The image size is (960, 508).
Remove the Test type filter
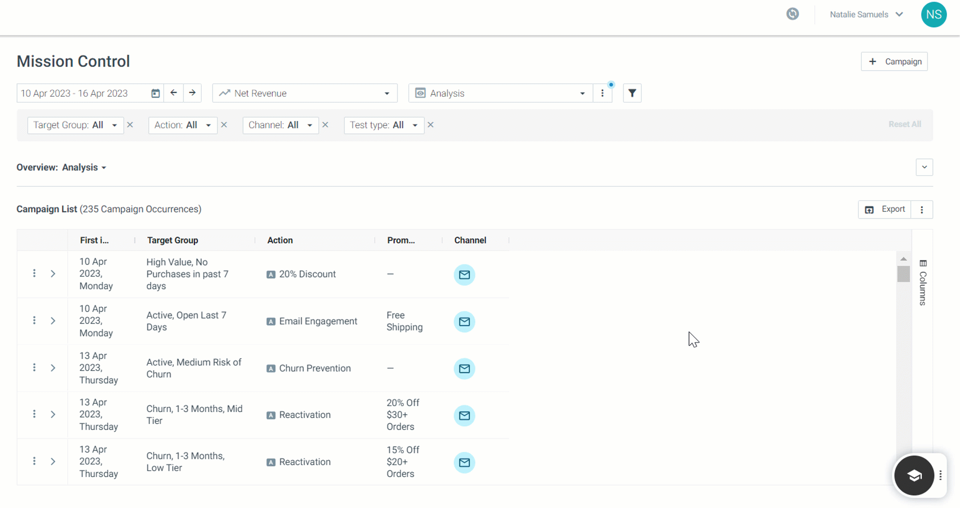[x=430, y=125]
